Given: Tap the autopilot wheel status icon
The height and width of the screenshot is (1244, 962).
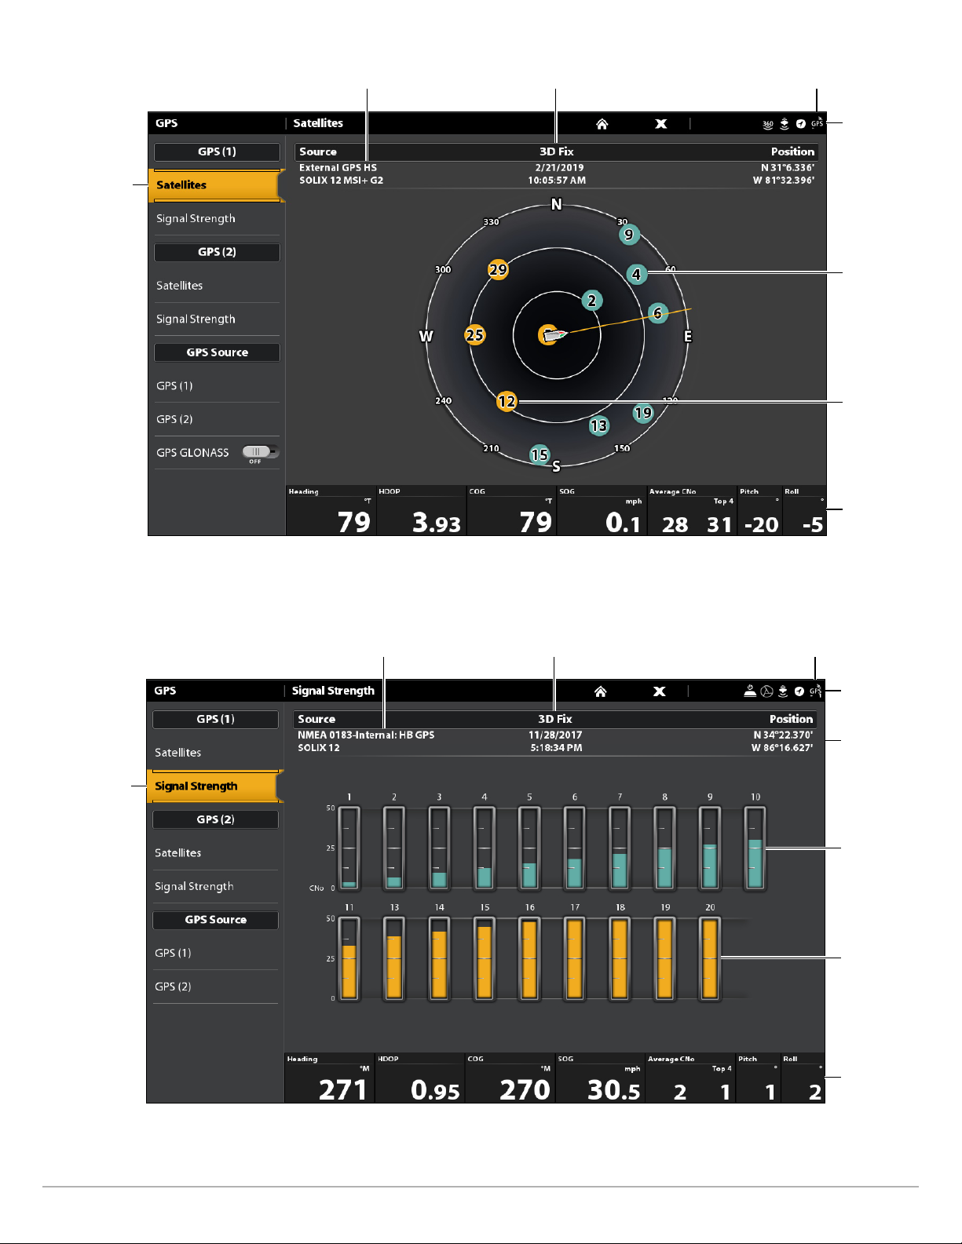Looking at the screenshot, I should pyautogui.click(x=766, y=691).
